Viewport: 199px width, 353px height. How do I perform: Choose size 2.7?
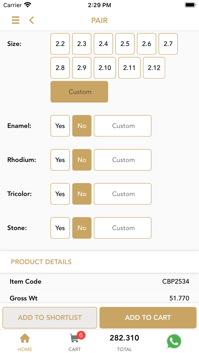click(168, 44)
